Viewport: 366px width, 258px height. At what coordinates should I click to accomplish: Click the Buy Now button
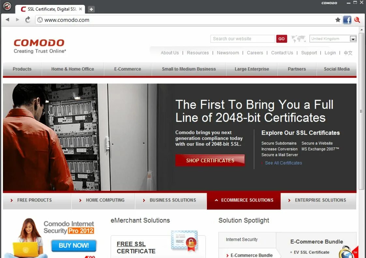point(74,245)
